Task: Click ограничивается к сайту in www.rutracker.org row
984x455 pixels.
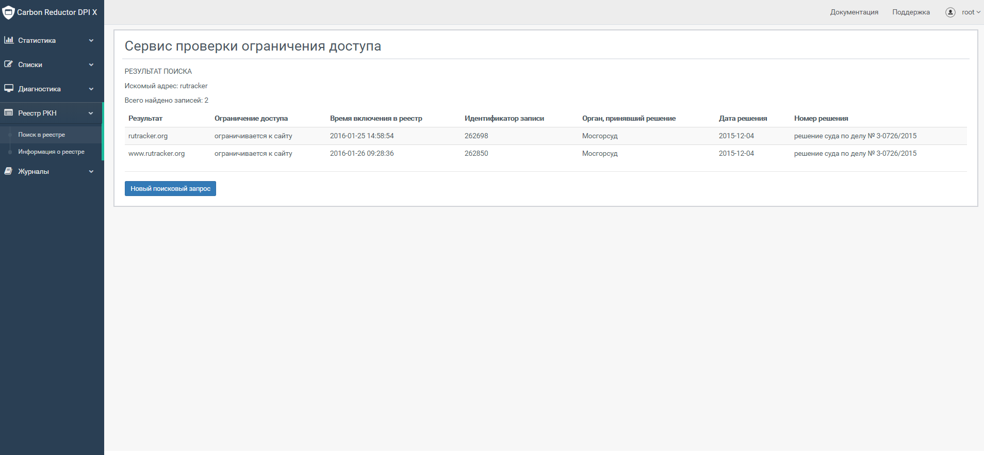Action: [253, 153]
